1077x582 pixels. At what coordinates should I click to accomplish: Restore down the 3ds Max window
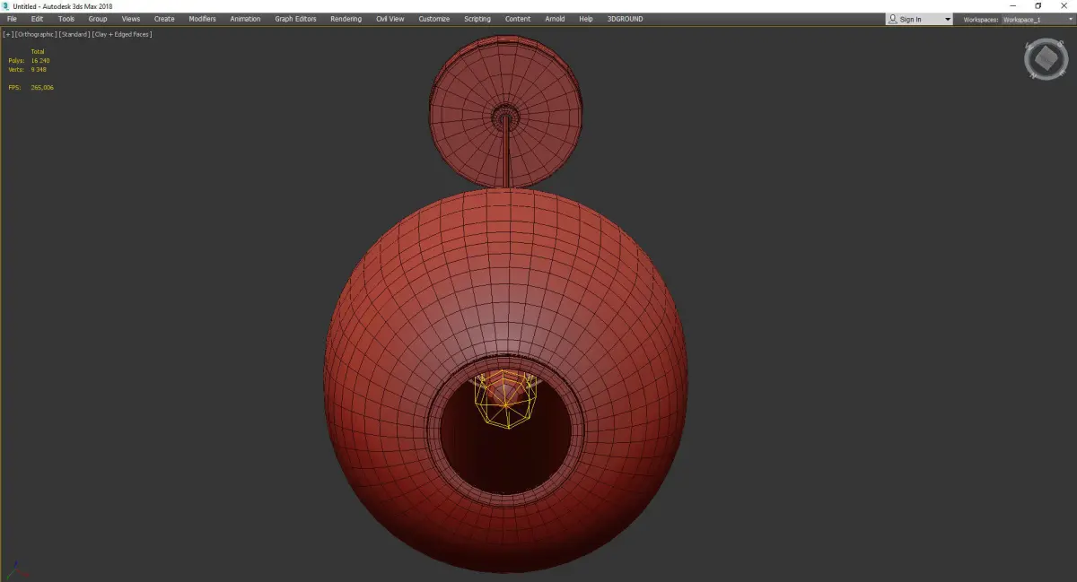(1038, 6)
